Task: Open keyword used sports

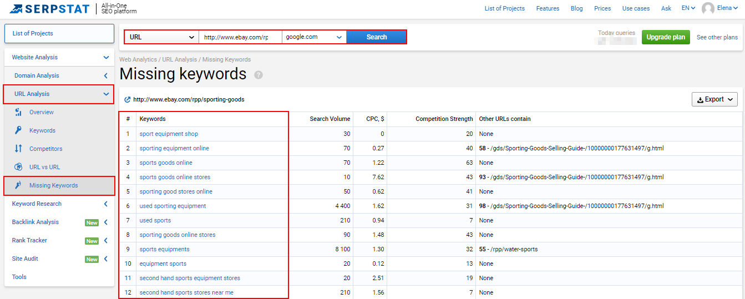Action: tap(155, 220)
